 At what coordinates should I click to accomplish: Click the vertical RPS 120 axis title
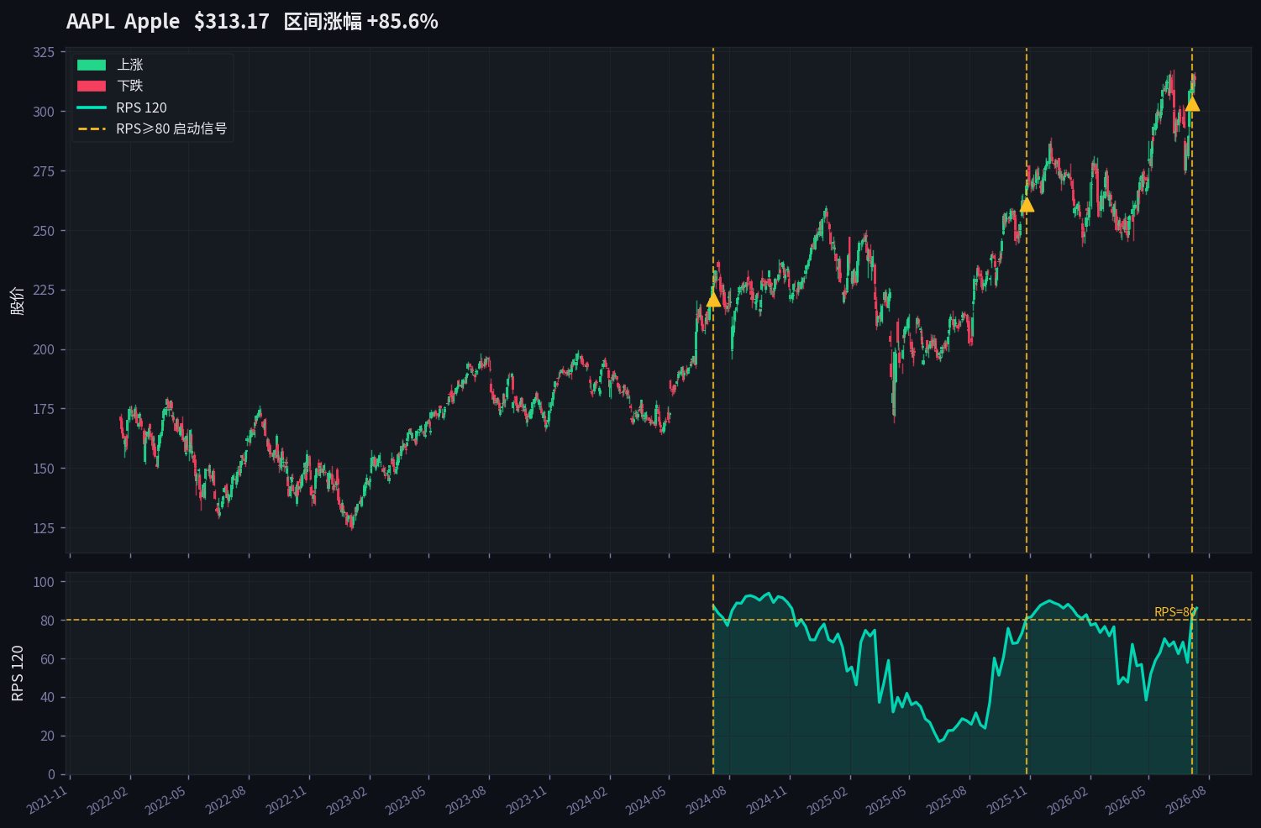click(x=18, y=673)
